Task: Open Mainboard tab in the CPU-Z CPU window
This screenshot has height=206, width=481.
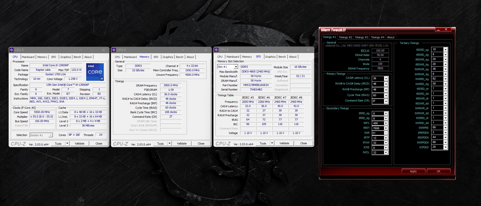Action: click(28, 57)
